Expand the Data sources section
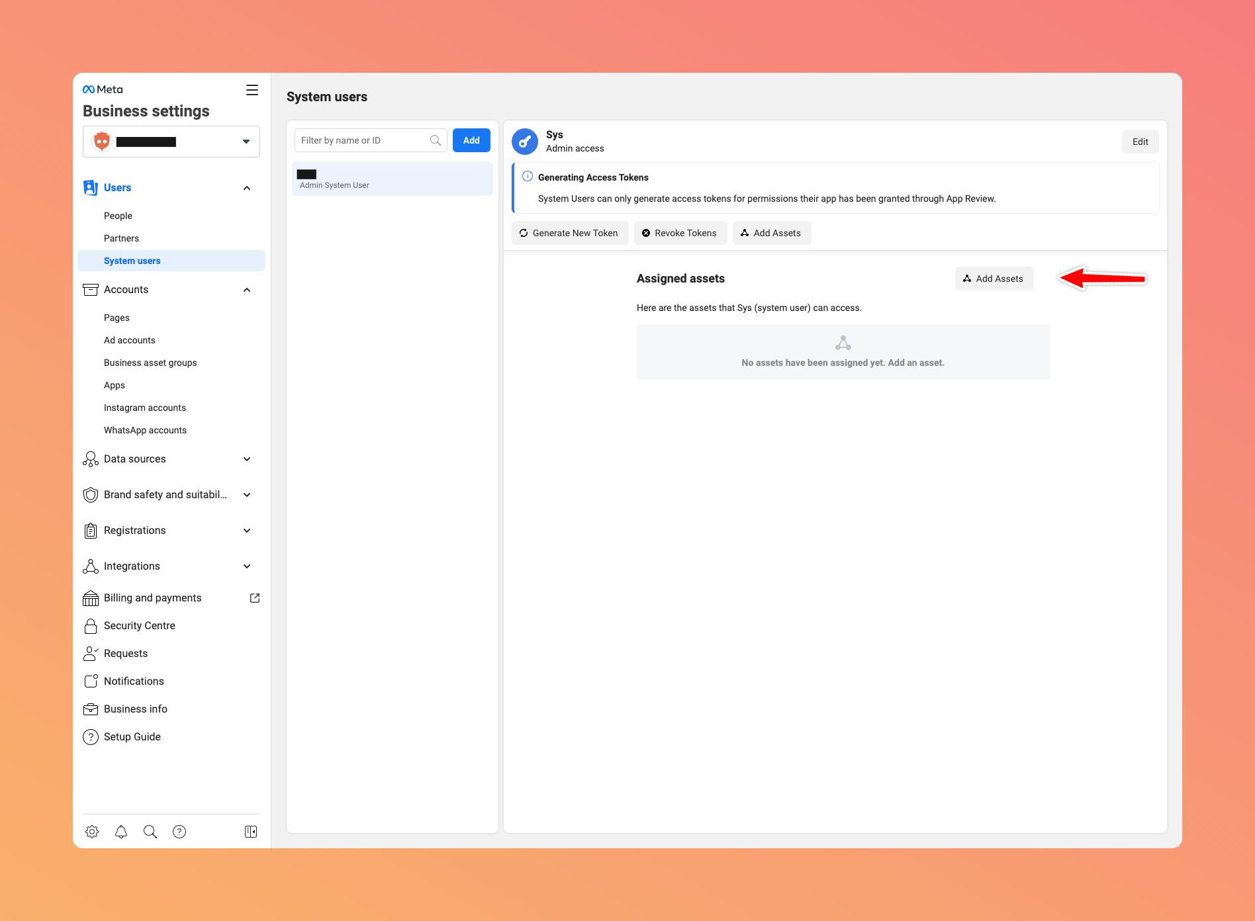Viewport: 1255px width, 921px height. click(247, 459)
